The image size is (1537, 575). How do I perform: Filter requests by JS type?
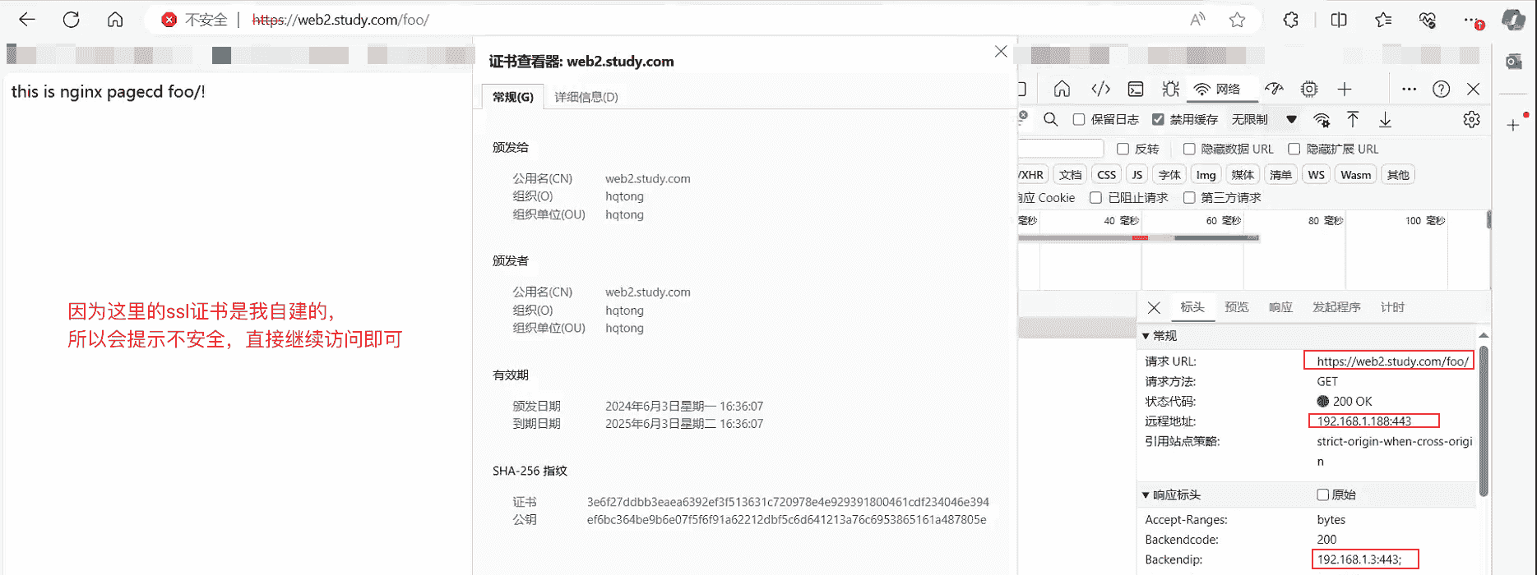(1137, 175)
